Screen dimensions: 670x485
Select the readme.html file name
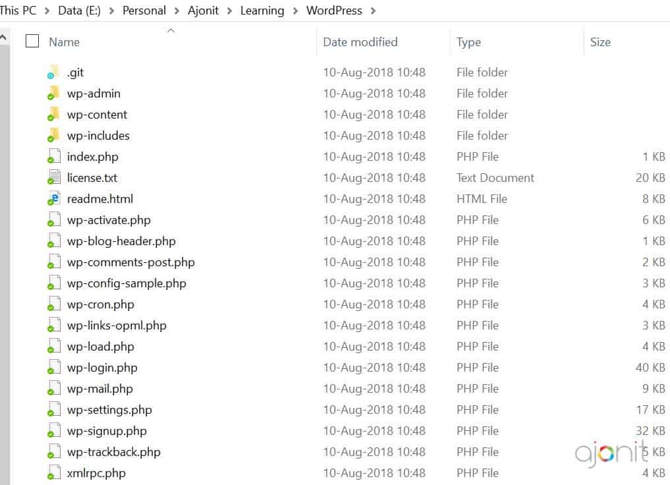coord(100,199)
